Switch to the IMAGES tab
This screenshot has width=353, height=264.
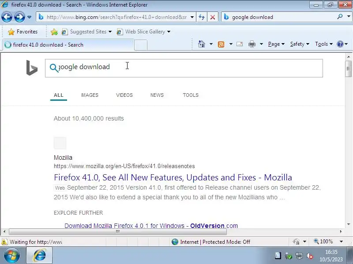click(90, 95)
